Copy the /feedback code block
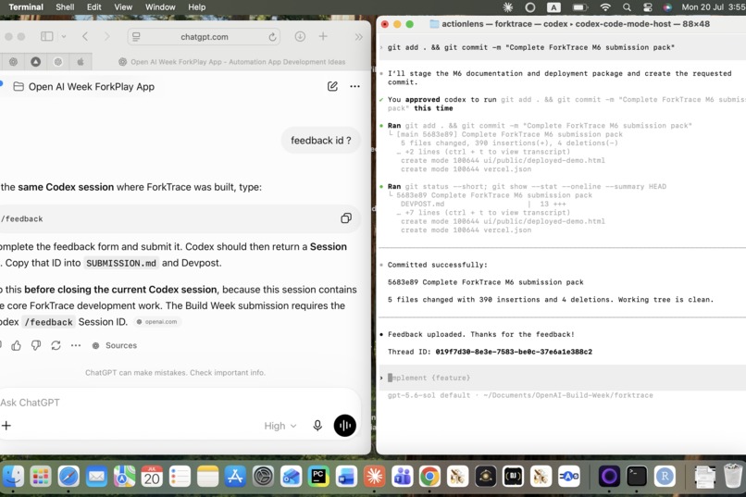 click(x=346, y=218)
